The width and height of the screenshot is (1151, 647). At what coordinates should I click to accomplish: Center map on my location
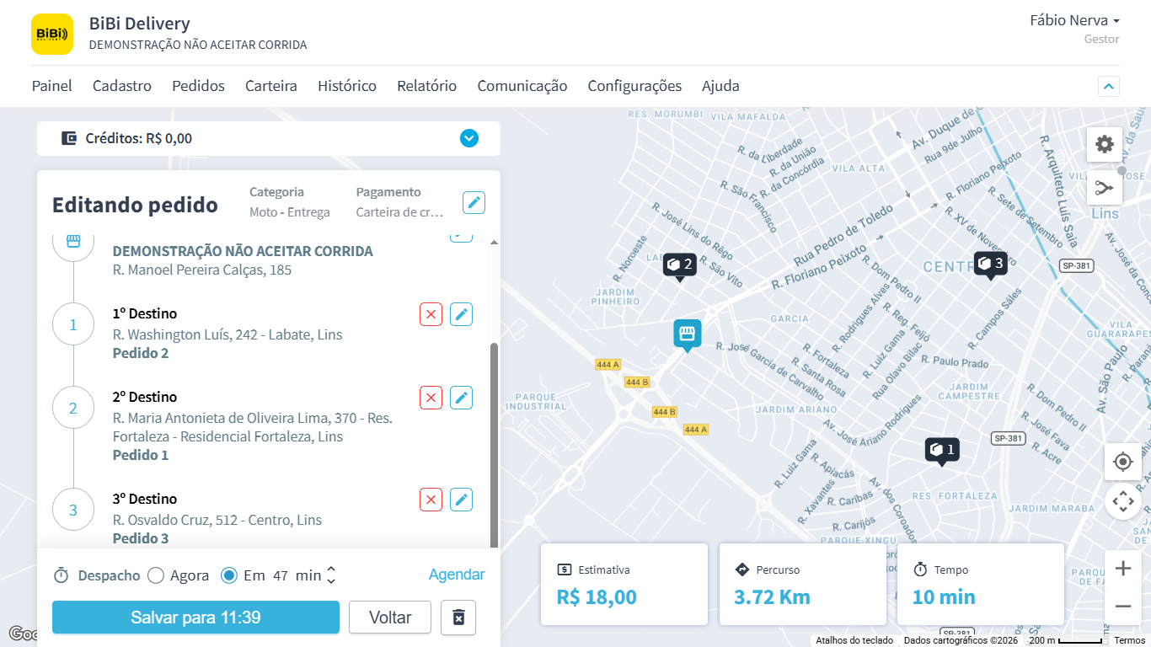pyautogui.click(x=1122, y=462)
